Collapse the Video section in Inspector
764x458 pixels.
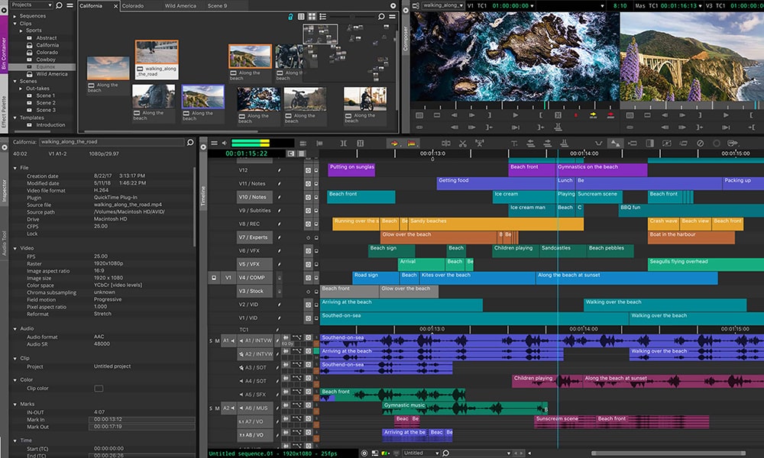point(15,248)
